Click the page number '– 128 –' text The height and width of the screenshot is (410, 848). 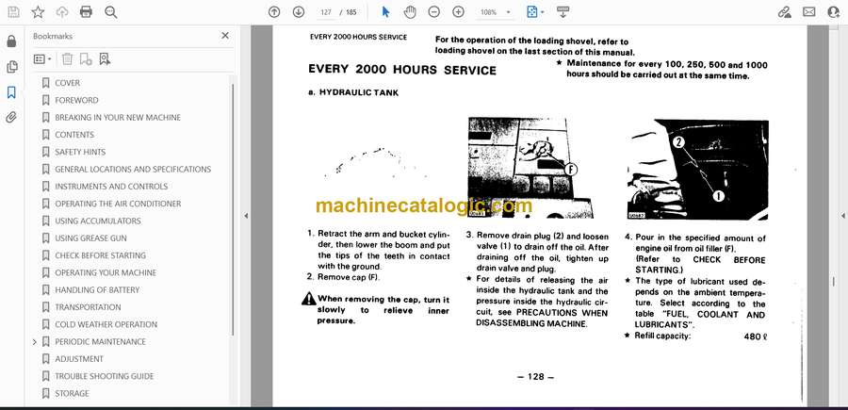point(535,377)
